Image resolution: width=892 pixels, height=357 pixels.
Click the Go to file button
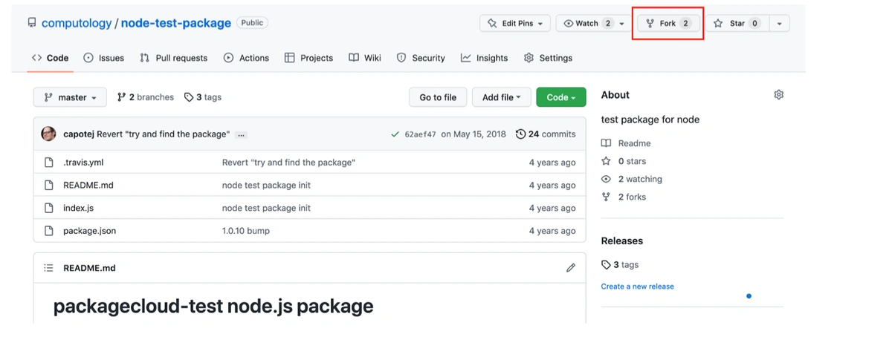tap(438, 97)
